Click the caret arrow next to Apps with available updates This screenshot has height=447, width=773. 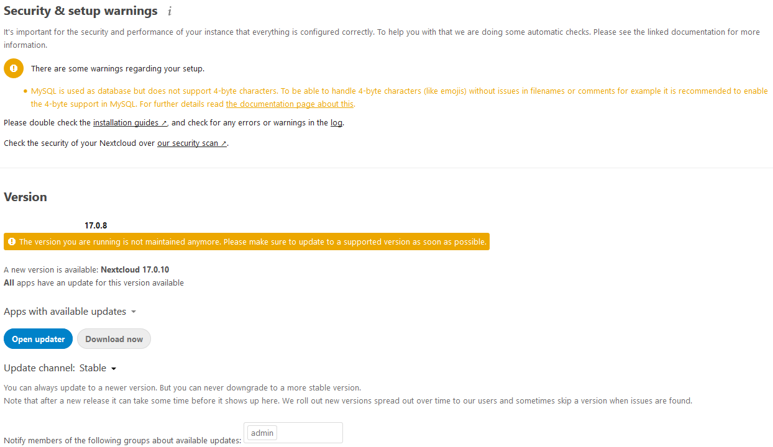(x=134, y=312)
